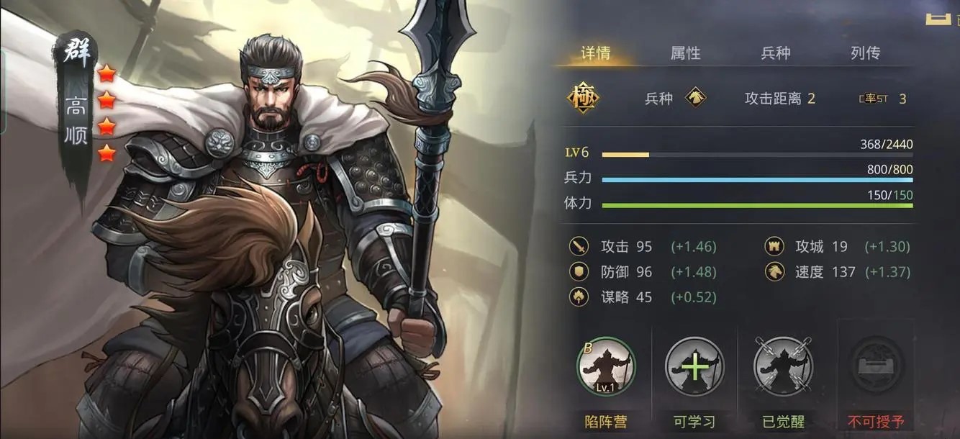Image resolution: width=960 pixels, height=439 pixels.
Task: Open the 列传 biography tab
Action: (x=865, y=53)
